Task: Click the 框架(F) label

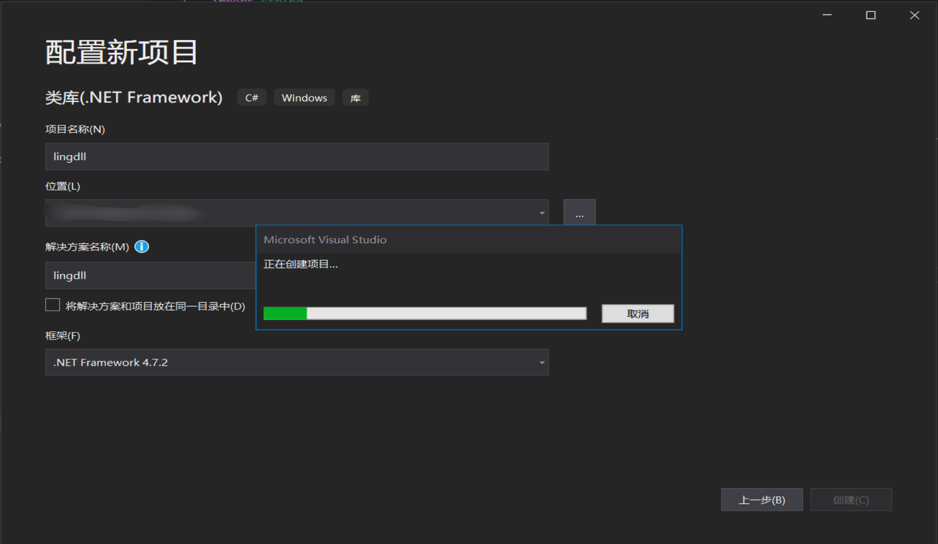Action: pos(62,335)
